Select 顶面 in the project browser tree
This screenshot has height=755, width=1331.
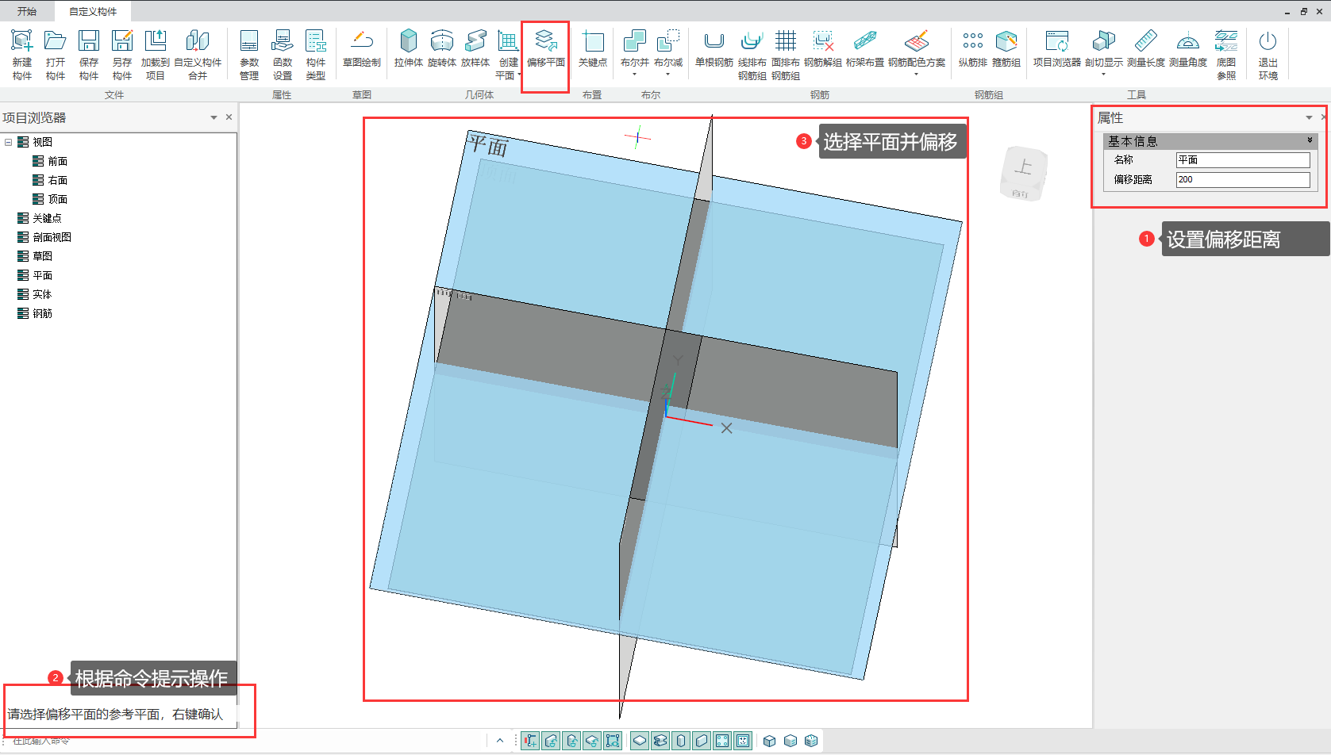(57, 199)
